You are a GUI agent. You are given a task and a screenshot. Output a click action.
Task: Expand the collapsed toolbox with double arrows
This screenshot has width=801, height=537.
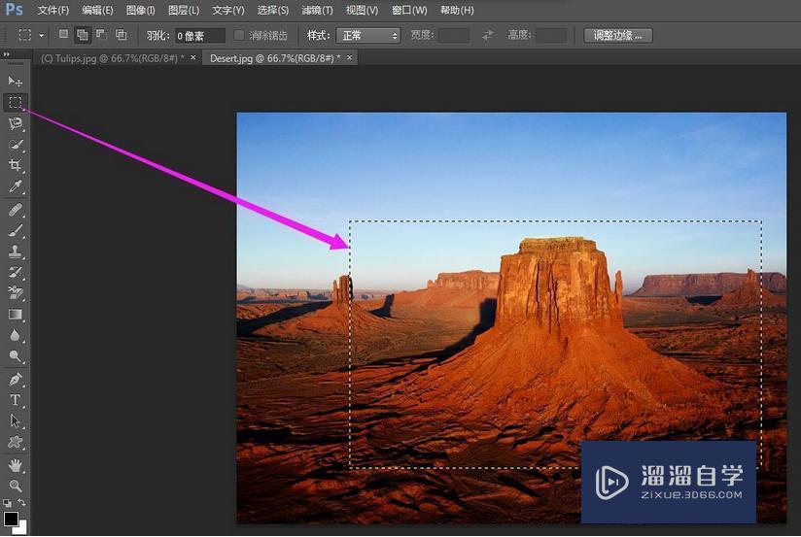click(6, 54)
